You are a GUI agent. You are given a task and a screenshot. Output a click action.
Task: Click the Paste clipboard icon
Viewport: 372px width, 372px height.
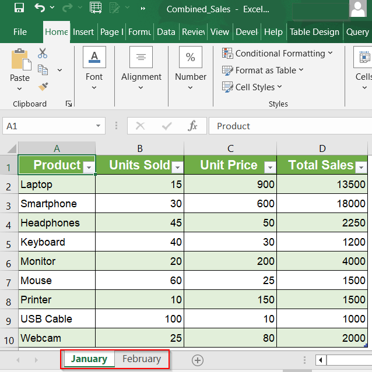point(21,59)
